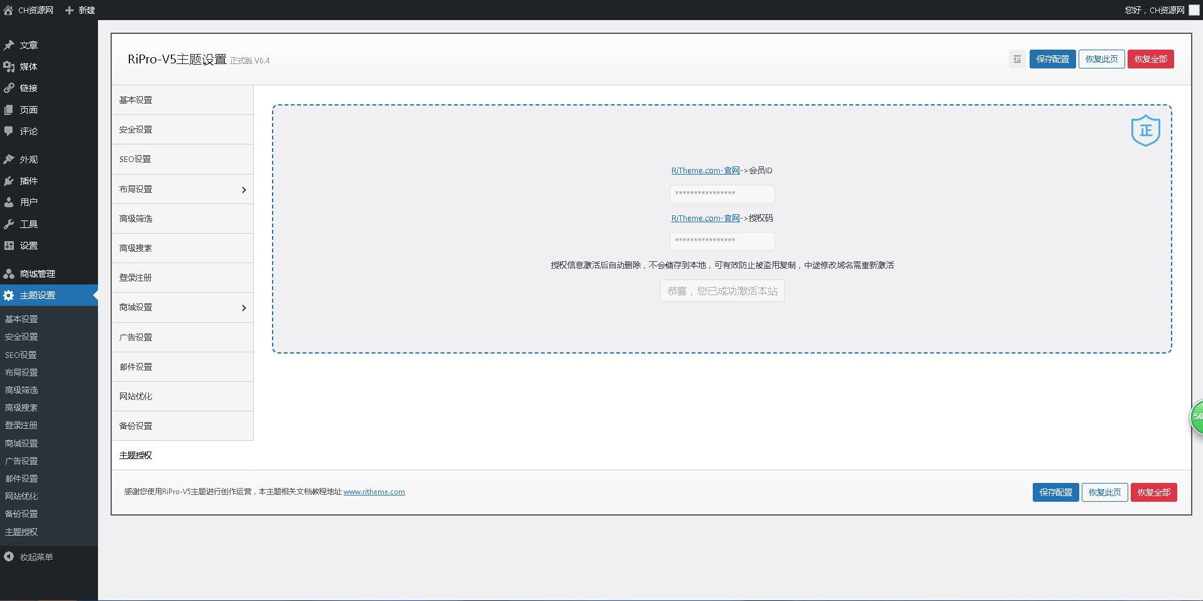The width and height of the screenshot is (1203, 601).
Task: Open the 插件 (Plugins) section
Action: (x=27, y=181)
